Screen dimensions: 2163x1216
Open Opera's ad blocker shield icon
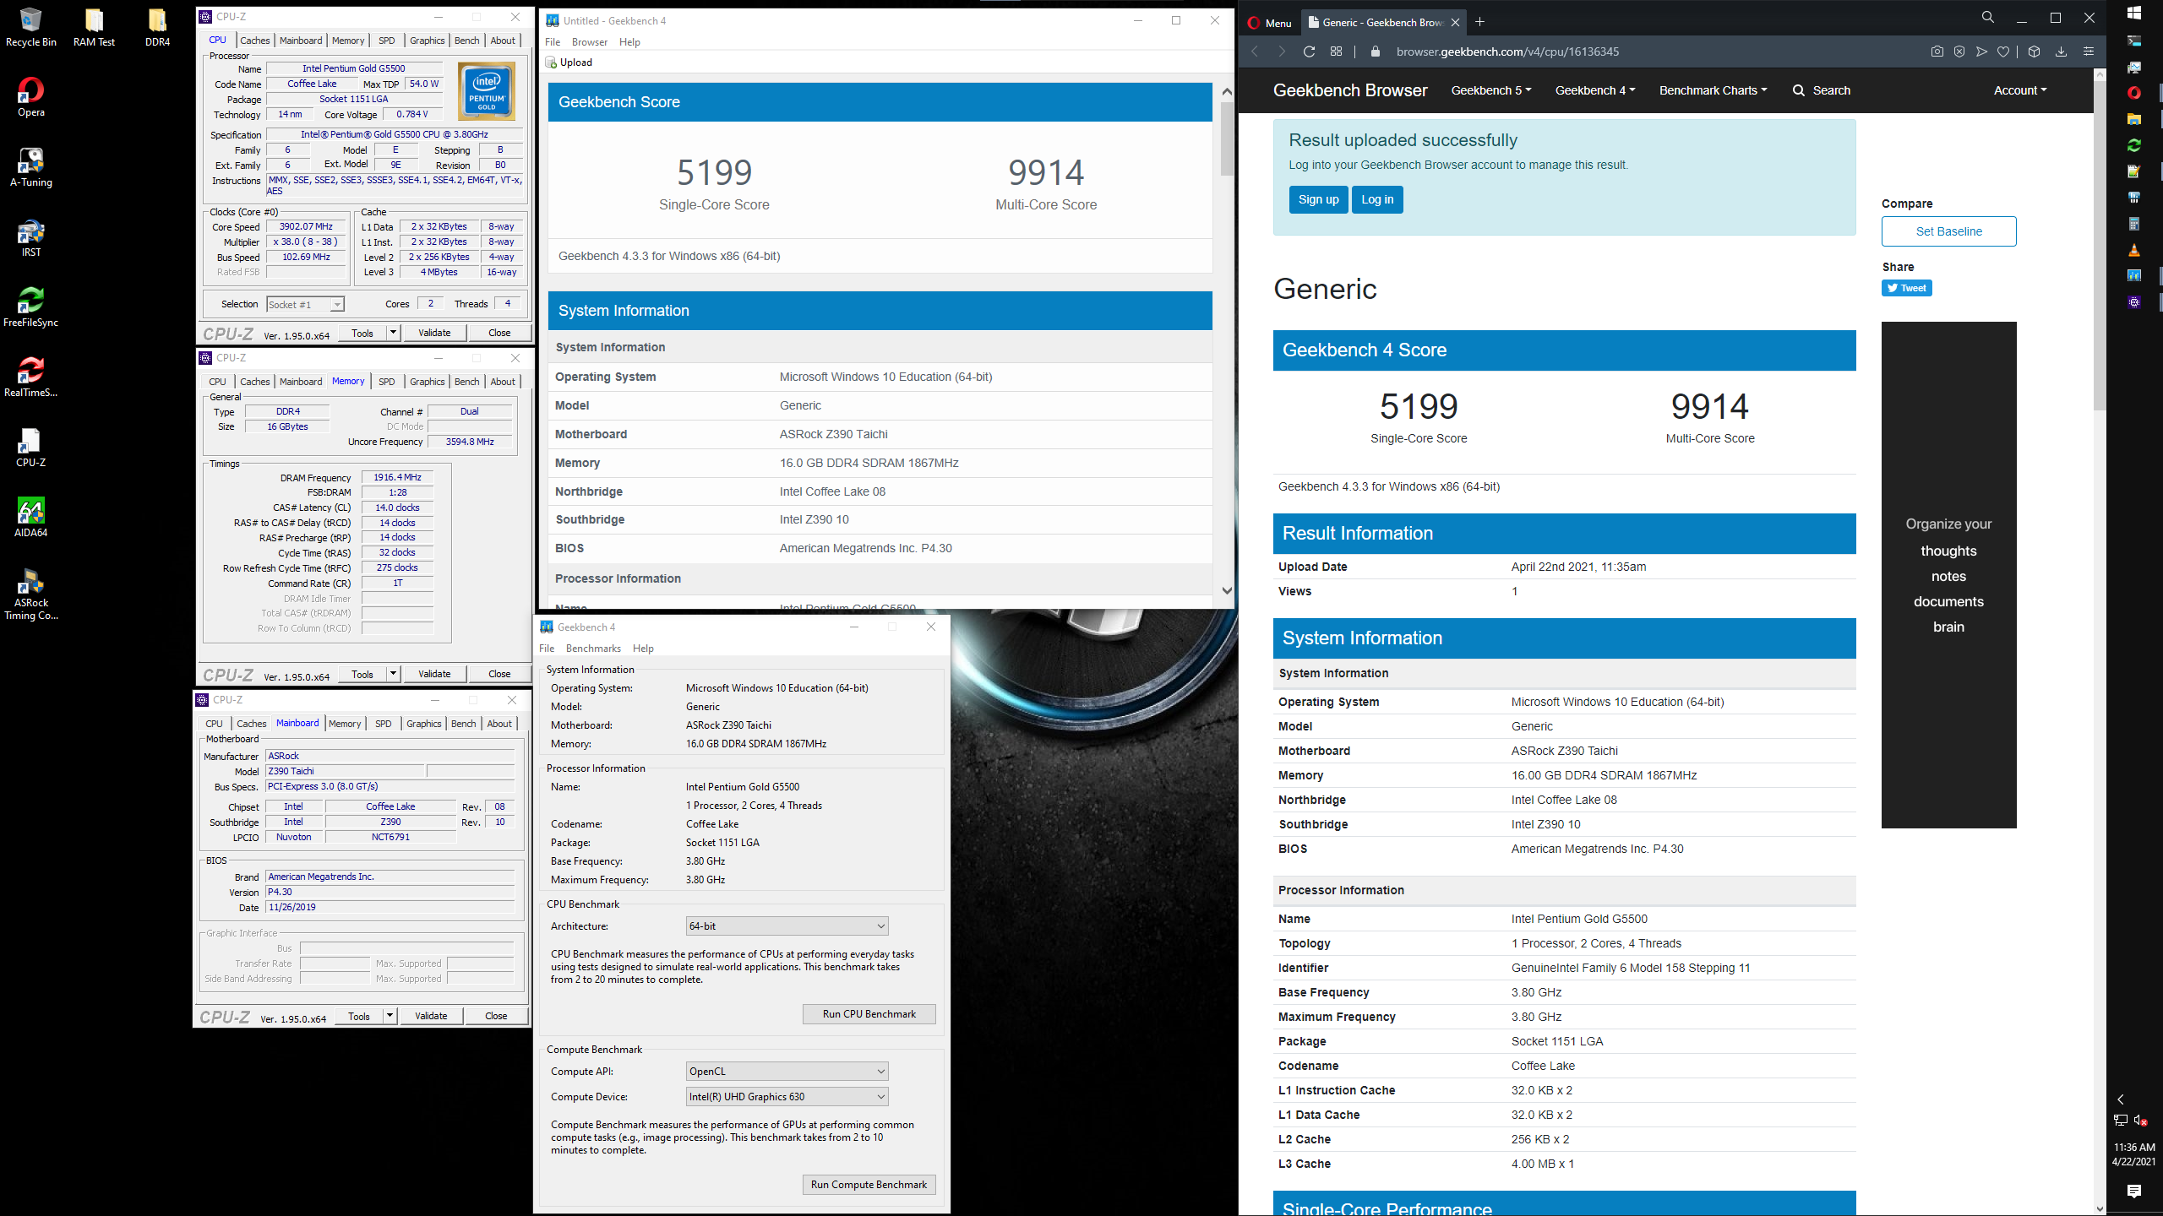pyautogui.click(x=1959, y=52)
